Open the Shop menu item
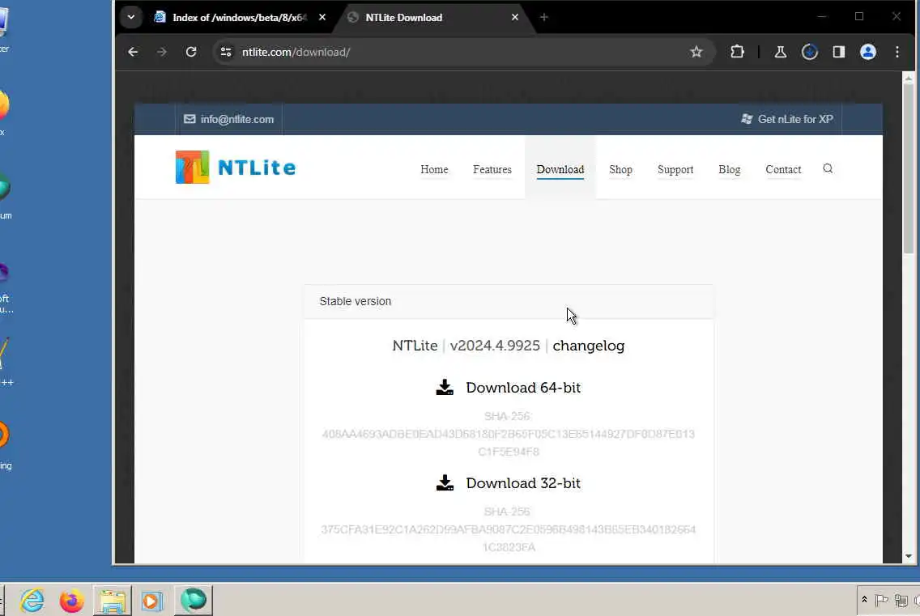Screen dimensions: 920x616 pos(621,169)
